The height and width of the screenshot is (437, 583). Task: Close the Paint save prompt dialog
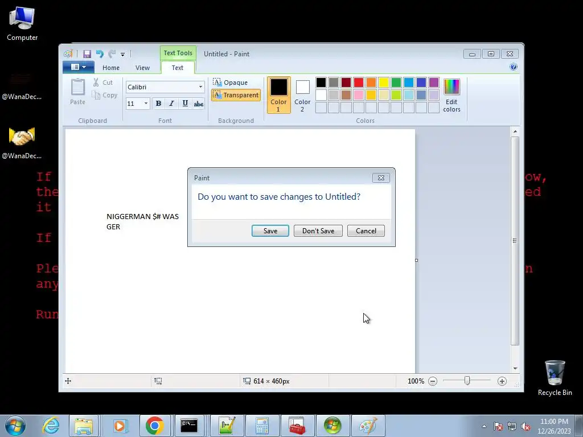381,178
